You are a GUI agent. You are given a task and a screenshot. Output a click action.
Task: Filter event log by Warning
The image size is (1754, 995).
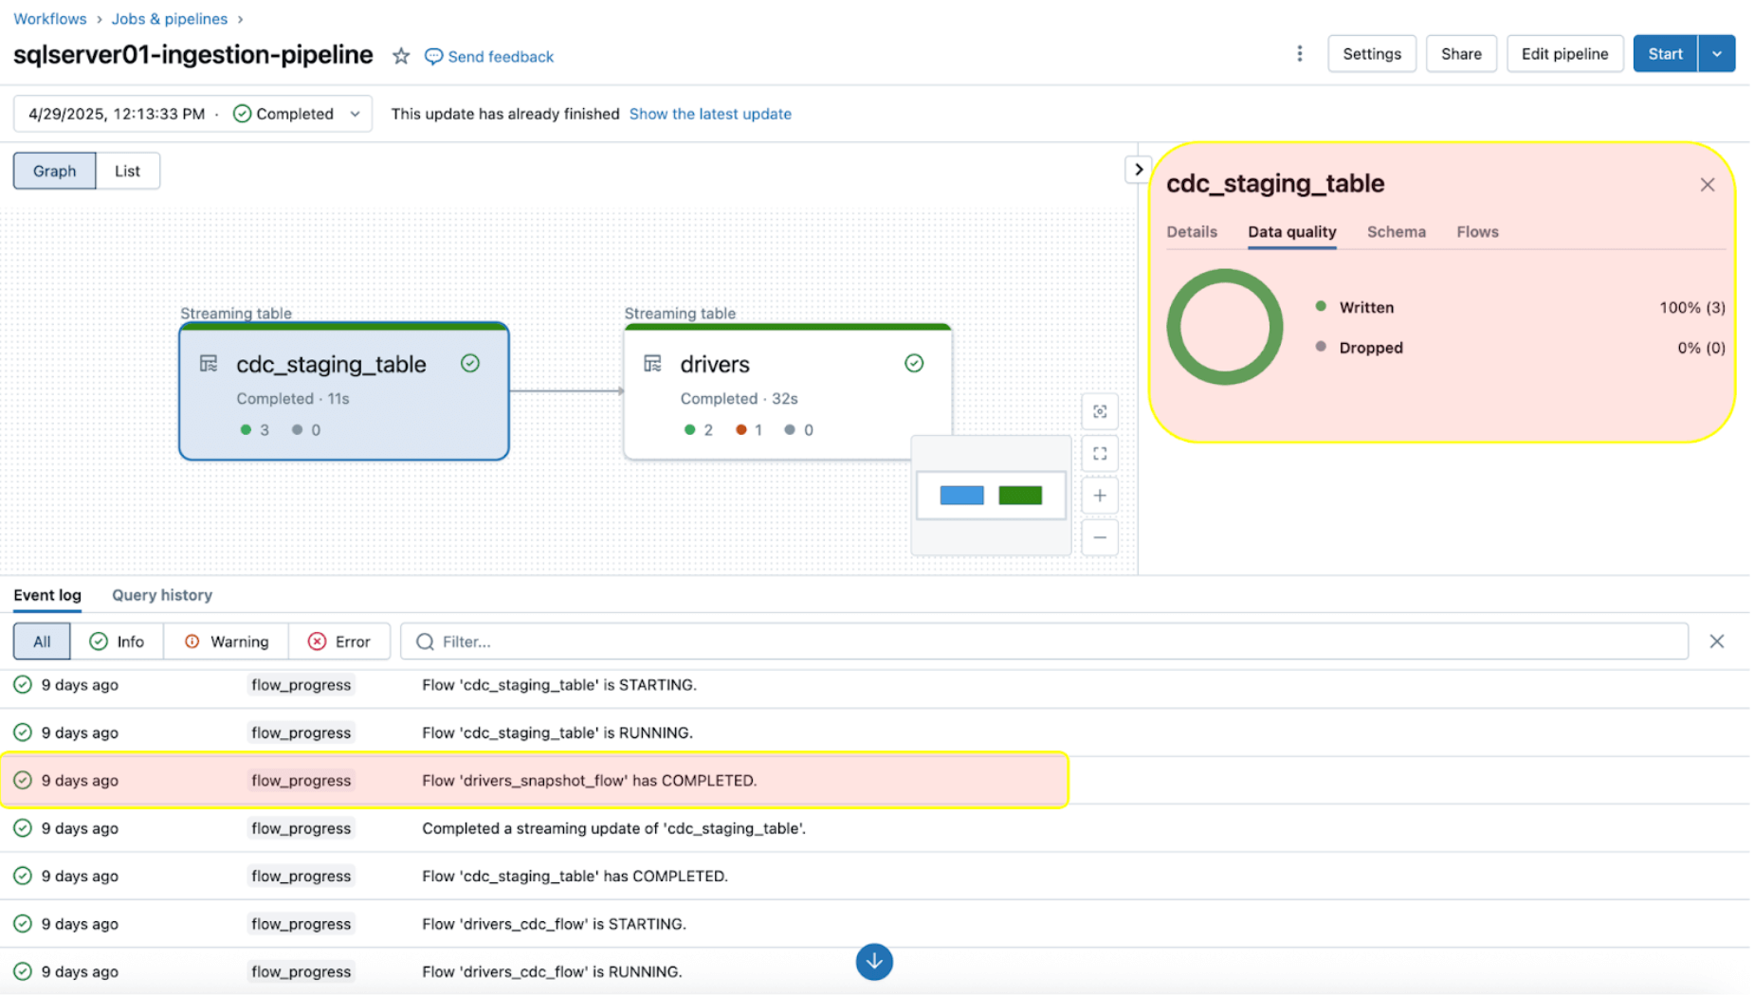227,642
